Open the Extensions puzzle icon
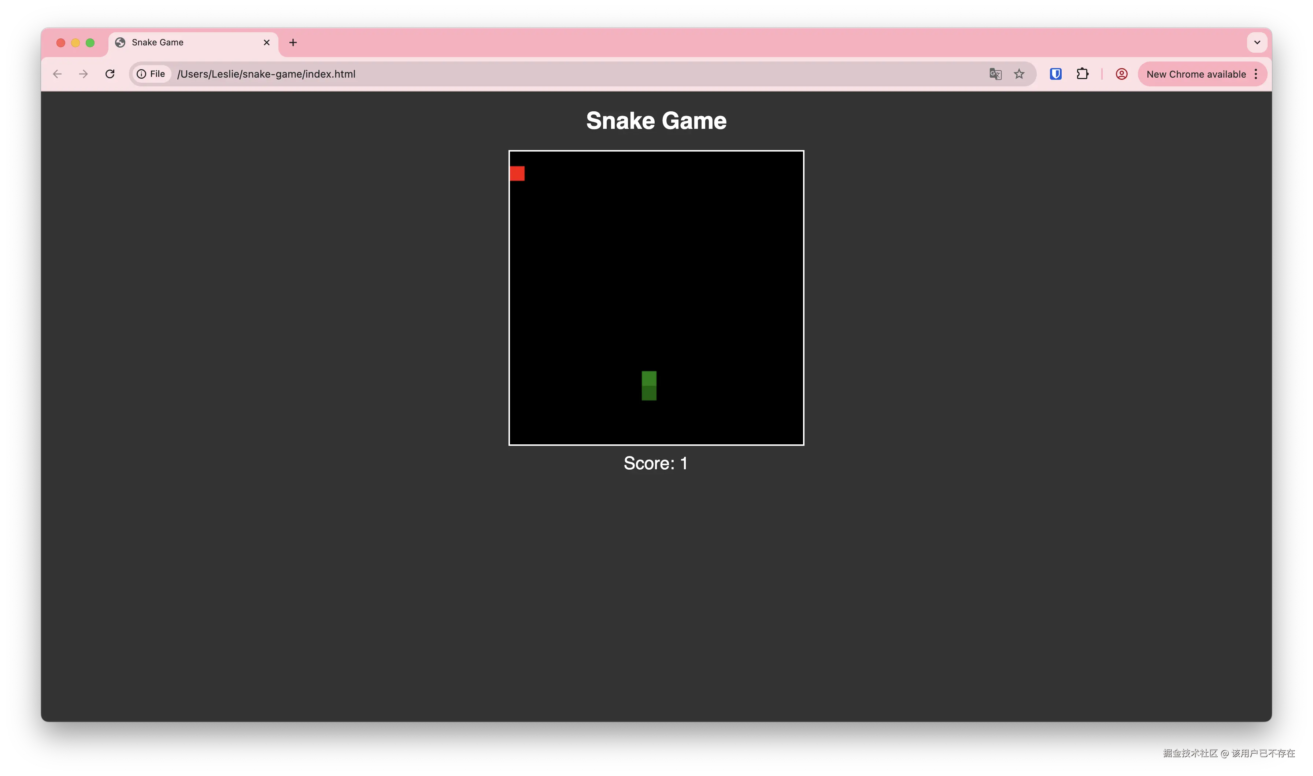This screenshot has height=776, width=1313. coord(1082,74)
